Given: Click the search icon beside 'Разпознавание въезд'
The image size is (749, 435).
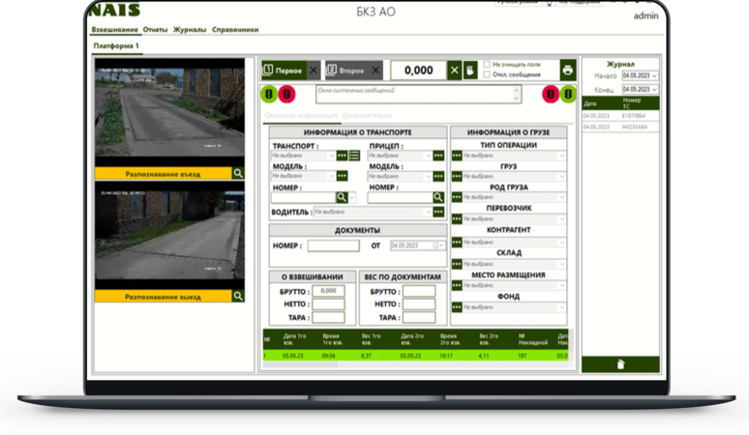Looking at the screenshot, I should (x=238, y=173).
